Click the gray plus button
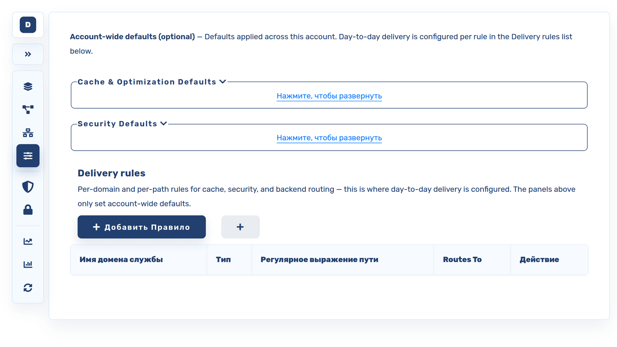Viewport: 617px width, 347px height. [x=240, y=227]
